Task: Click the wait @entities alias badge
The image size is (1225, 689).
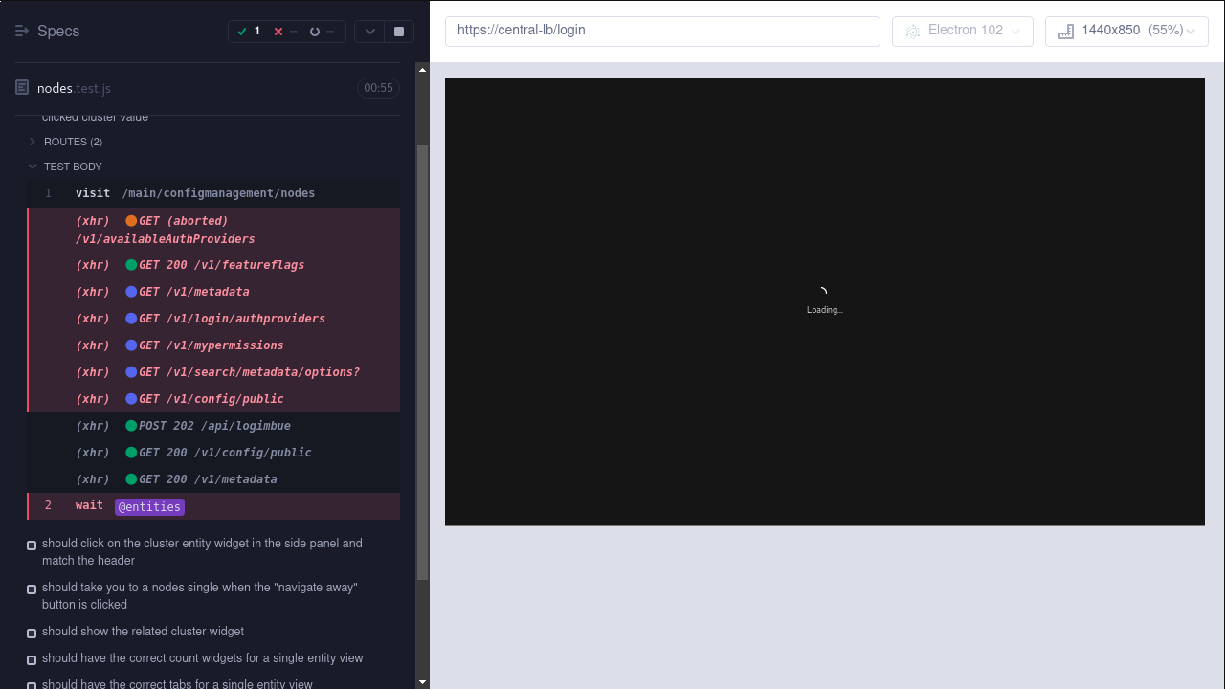Action: click(x=149, y=506)
